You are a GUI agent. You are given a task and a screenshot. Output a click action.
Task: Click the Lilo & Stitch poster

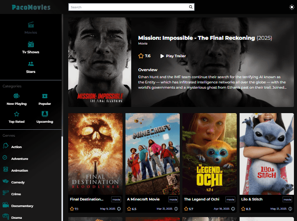click(267, 154)
